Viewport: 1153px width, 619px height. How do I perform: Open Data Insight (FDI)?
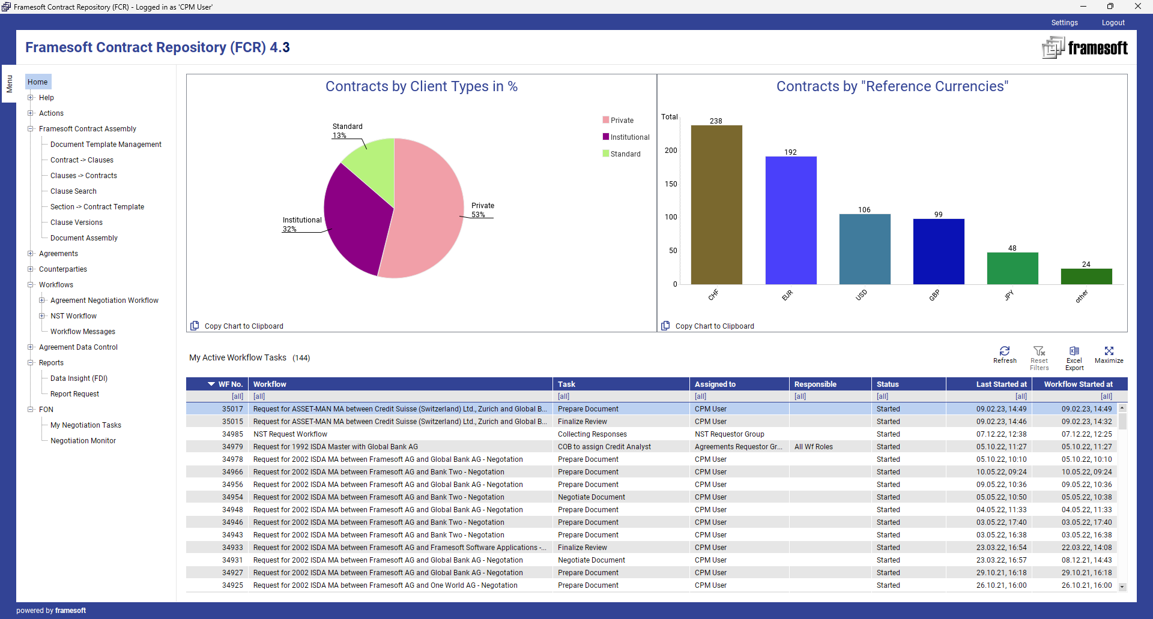[x=79, y=378]
